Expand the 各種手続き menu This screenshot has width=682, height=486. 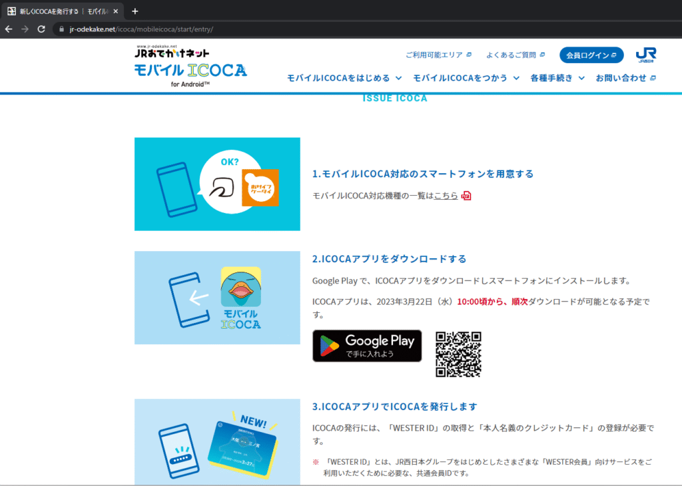(x=557, y=79)
